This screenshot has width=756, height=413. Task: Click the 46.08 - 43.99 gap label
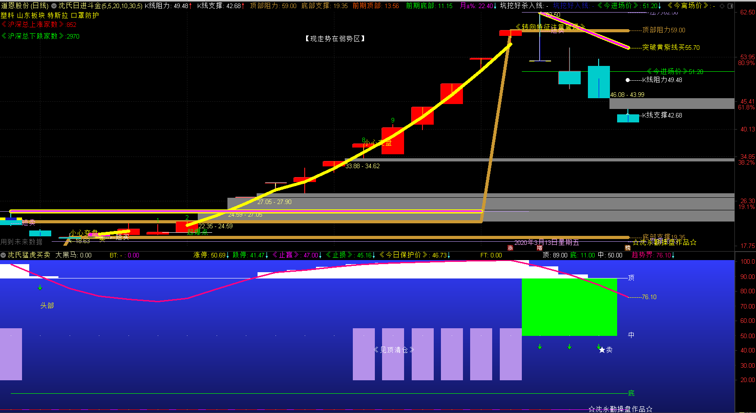coord(627,95)
